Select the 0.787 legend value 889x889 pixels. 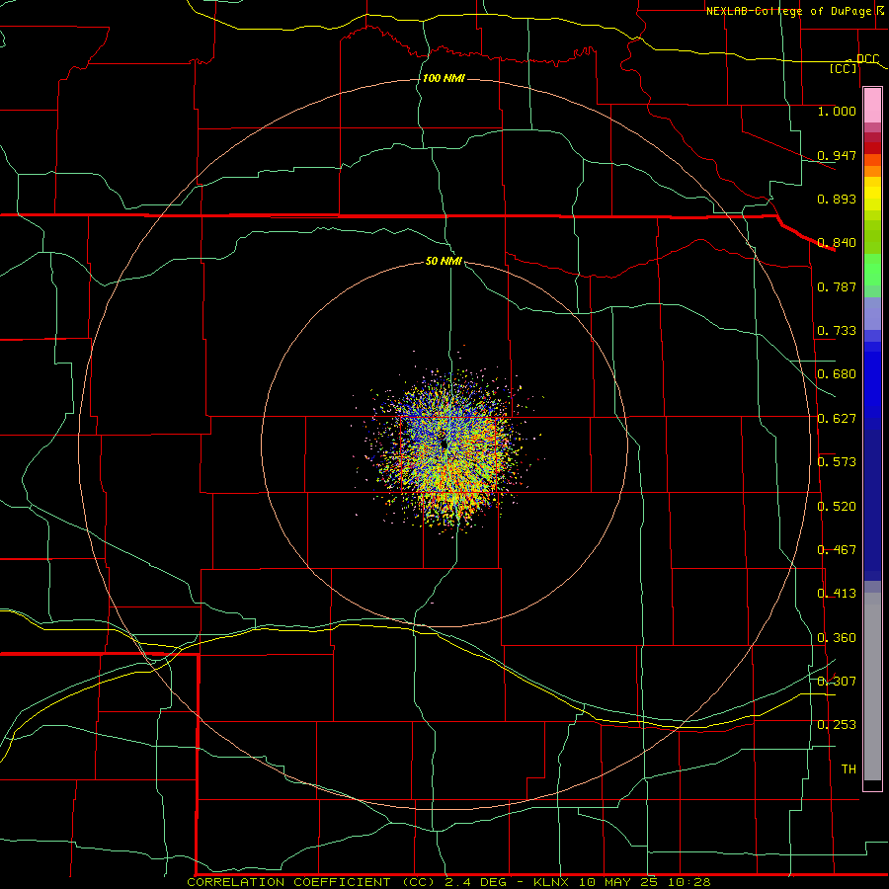click(x=837, y=286)
